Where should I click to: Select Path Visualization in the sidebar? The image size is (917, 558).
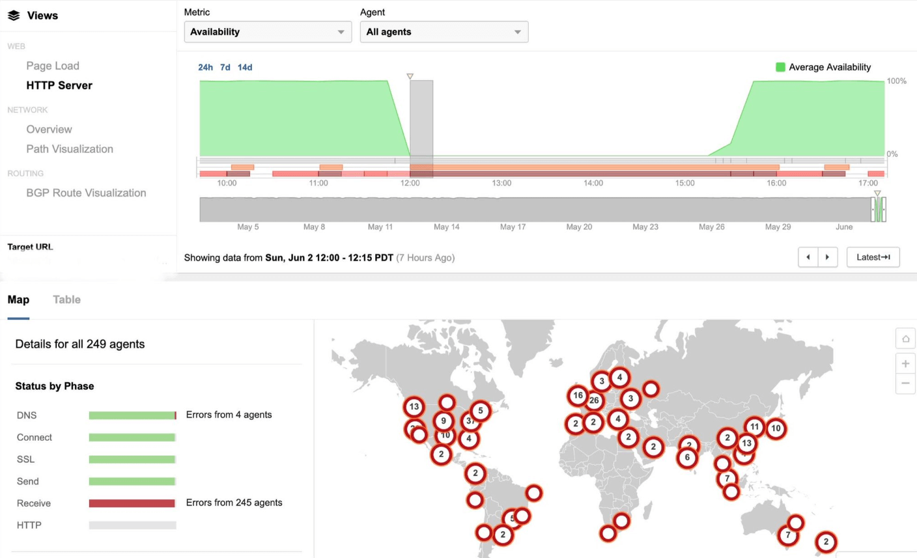(69, 149)
